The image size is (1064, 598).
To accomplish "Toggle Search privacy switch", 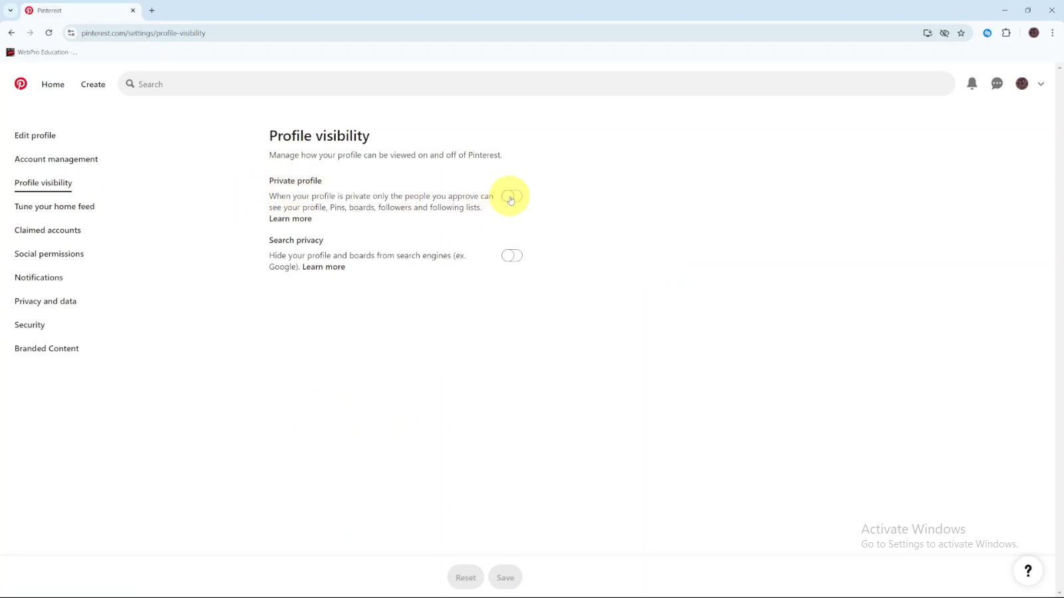I will [x=512, y=256].
